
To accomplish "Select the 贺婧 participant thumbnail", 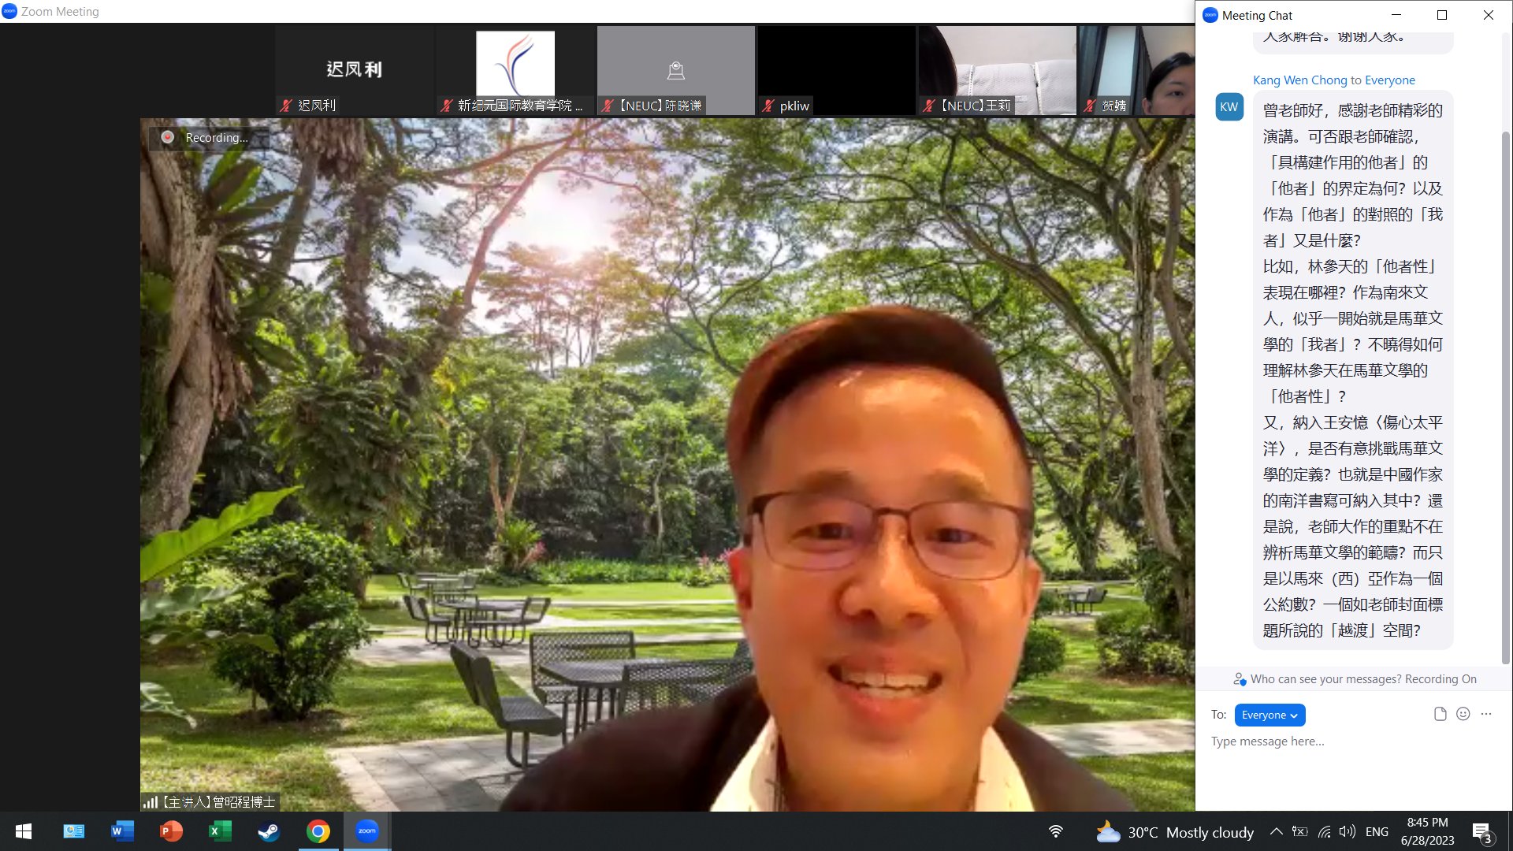I will [1137, 70].
